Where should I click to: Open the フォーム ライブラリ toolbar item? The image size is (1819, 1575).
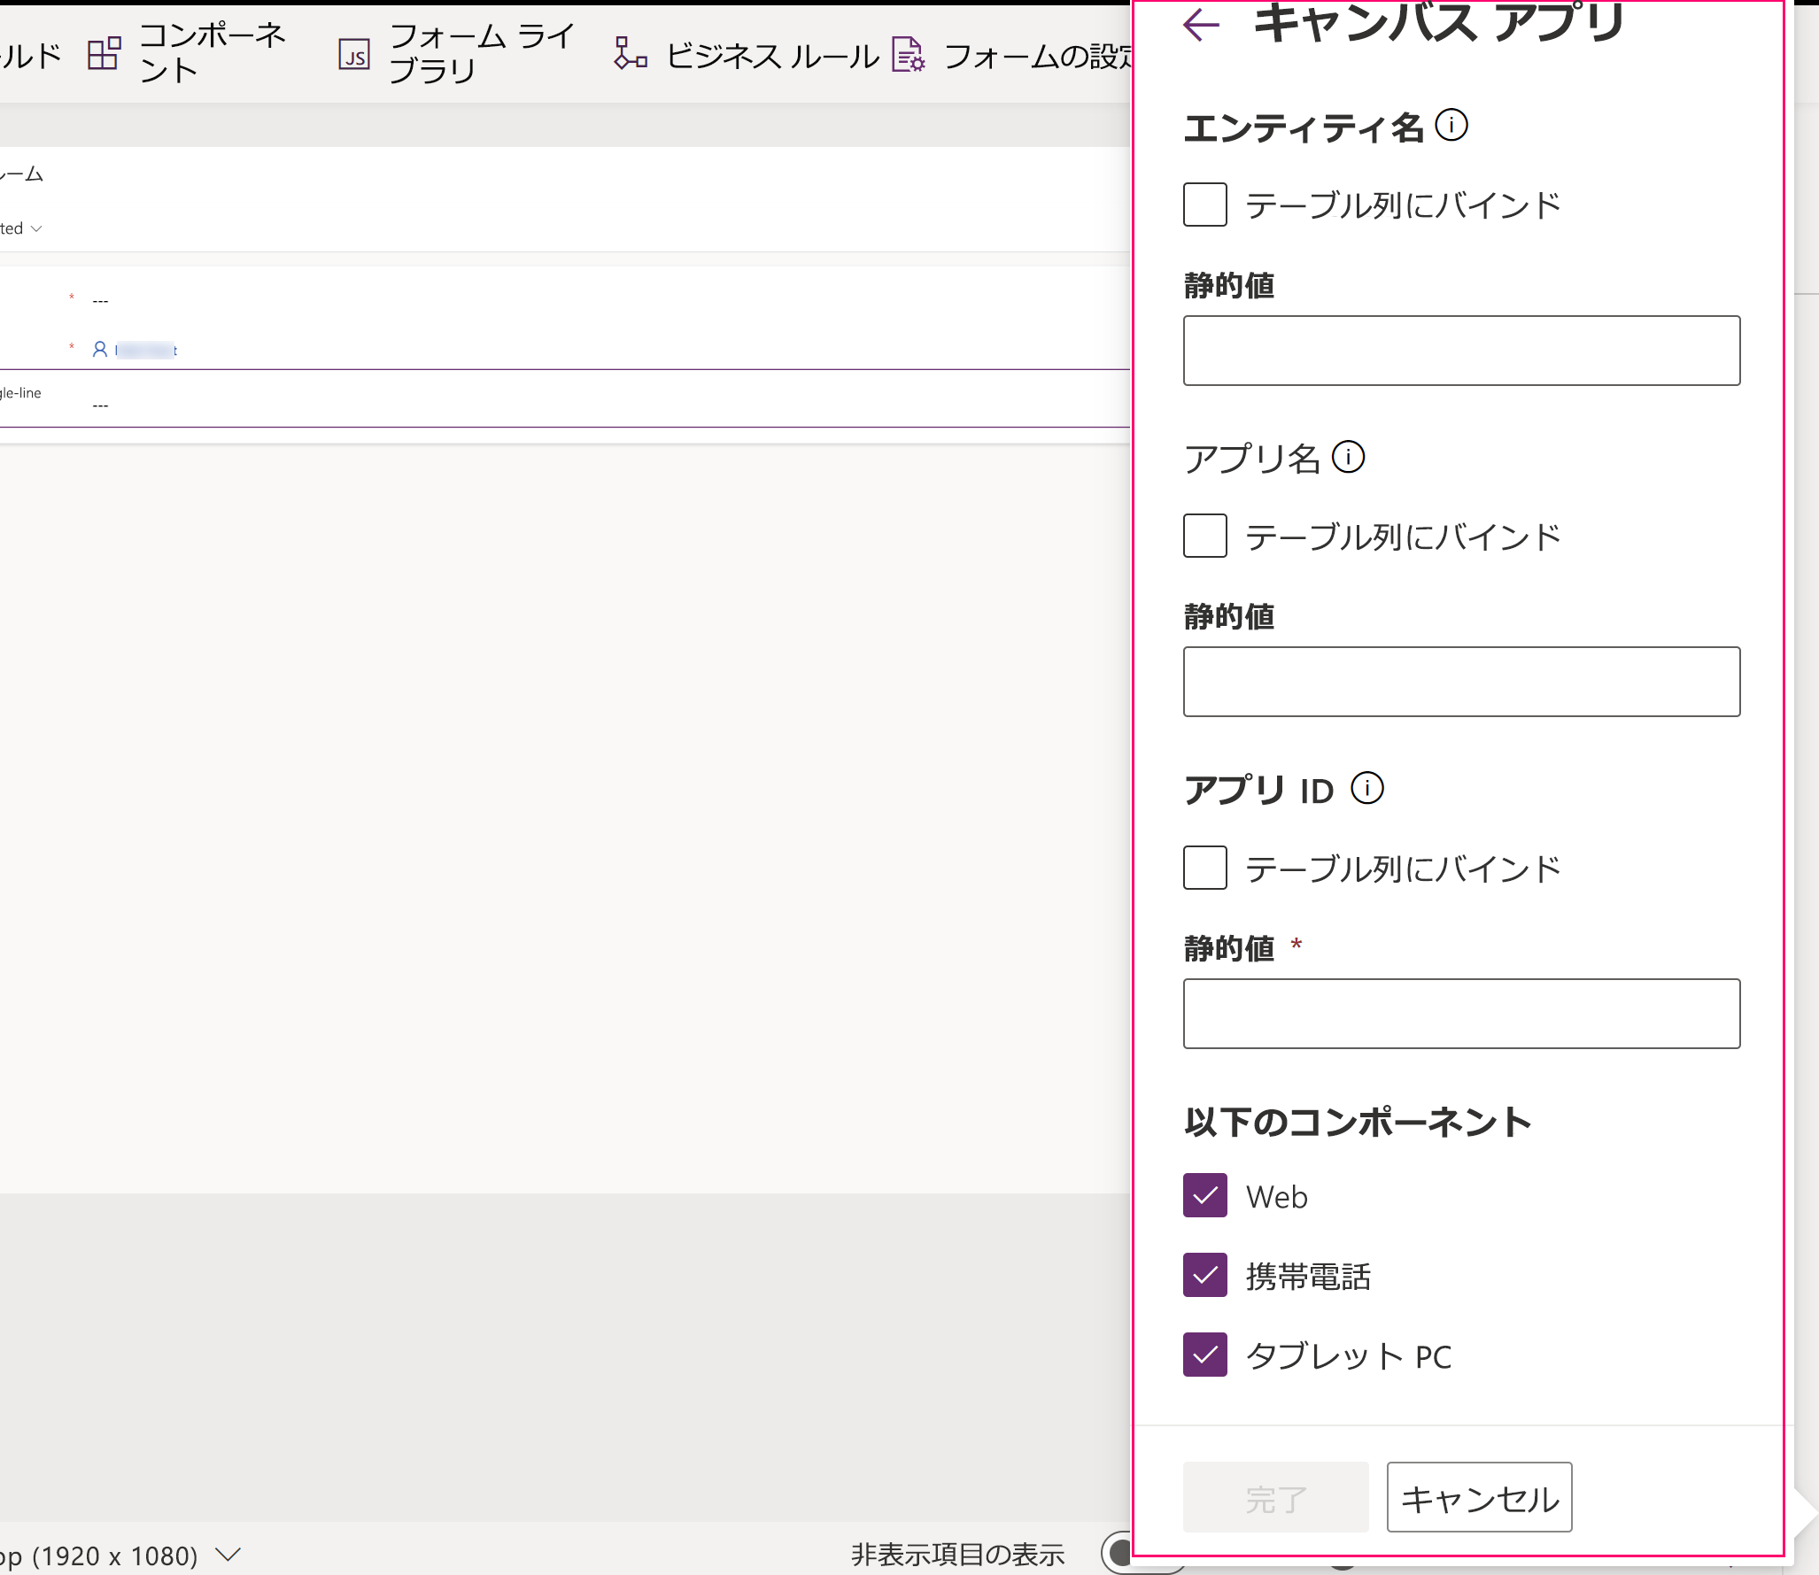point(457,53)
